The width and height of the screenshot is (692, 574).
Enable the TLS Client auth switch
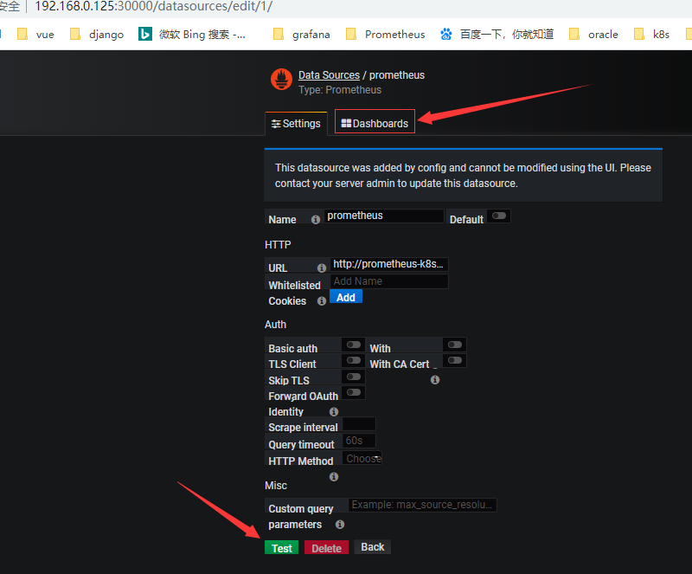pos(354,360)
